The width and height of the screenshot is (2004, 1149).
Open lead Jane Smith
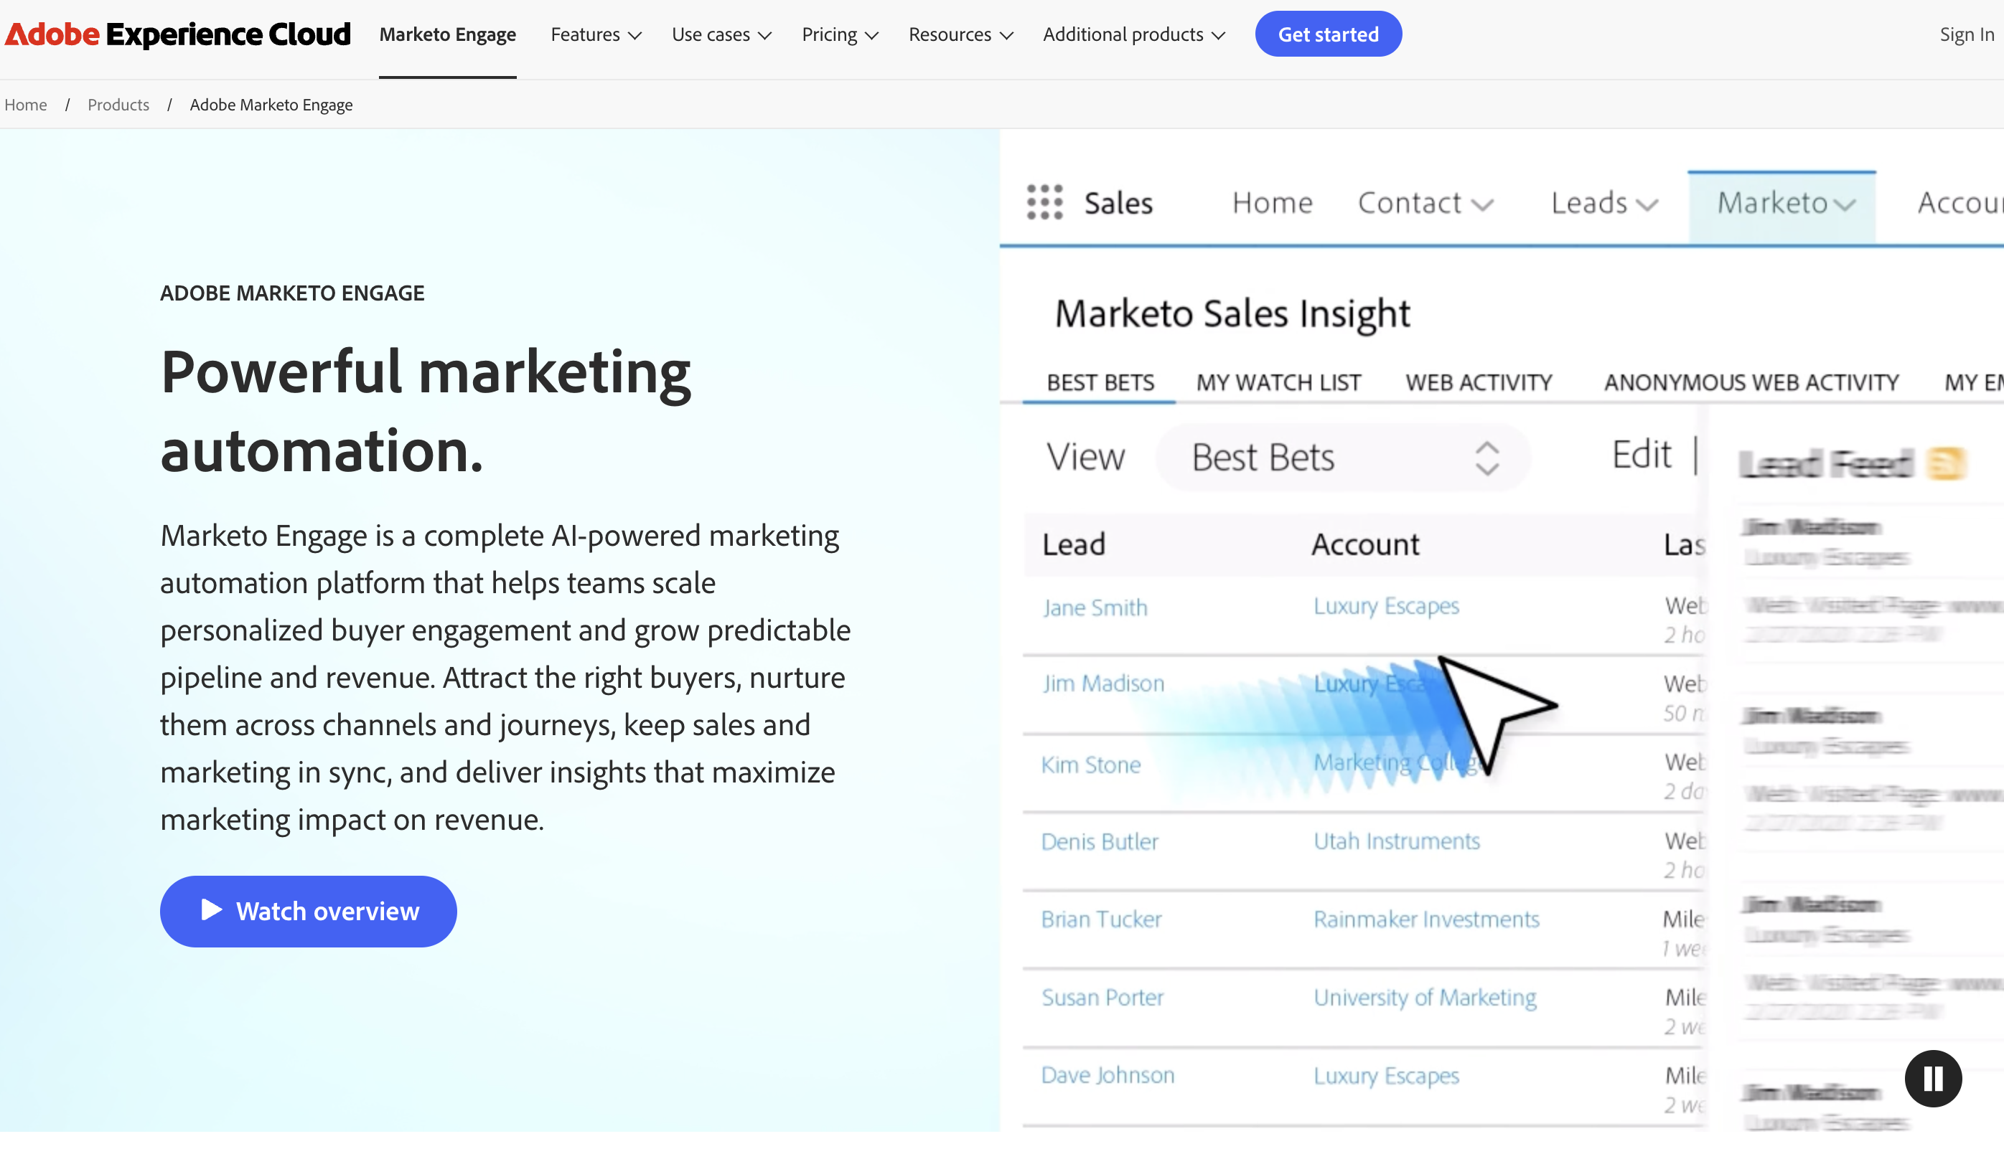point(1095,607)
